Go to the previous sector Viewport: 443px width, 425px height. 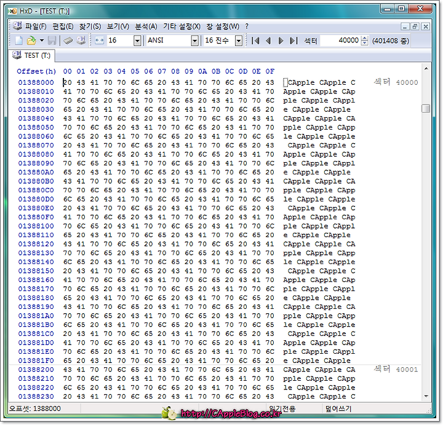tap(268, 41)
